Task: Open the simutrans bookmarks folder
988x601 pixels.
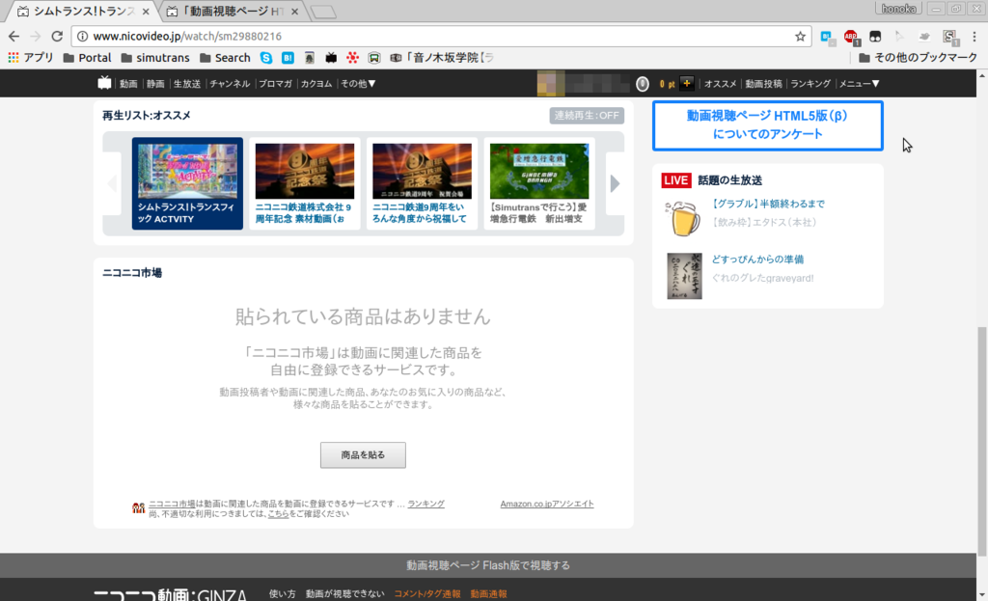Action: 155,57
